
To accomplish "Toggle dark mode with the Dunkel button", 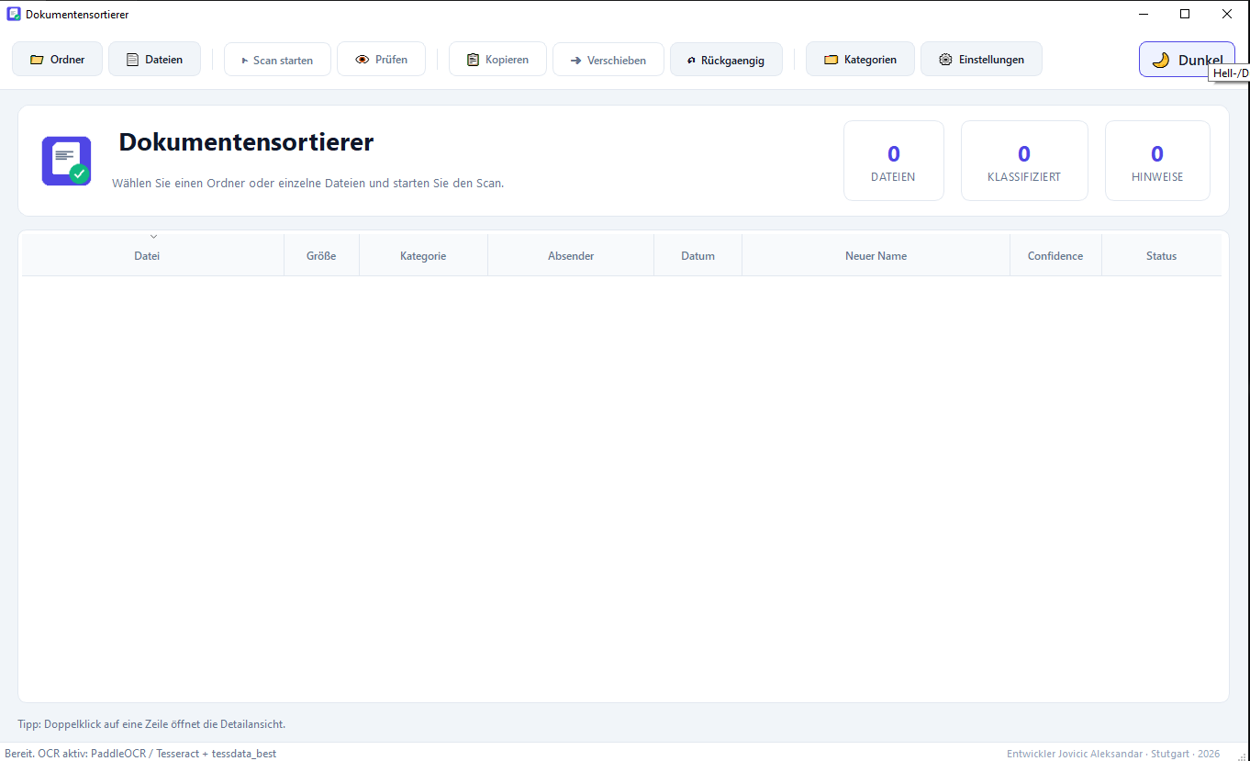I will point(1187,60).
